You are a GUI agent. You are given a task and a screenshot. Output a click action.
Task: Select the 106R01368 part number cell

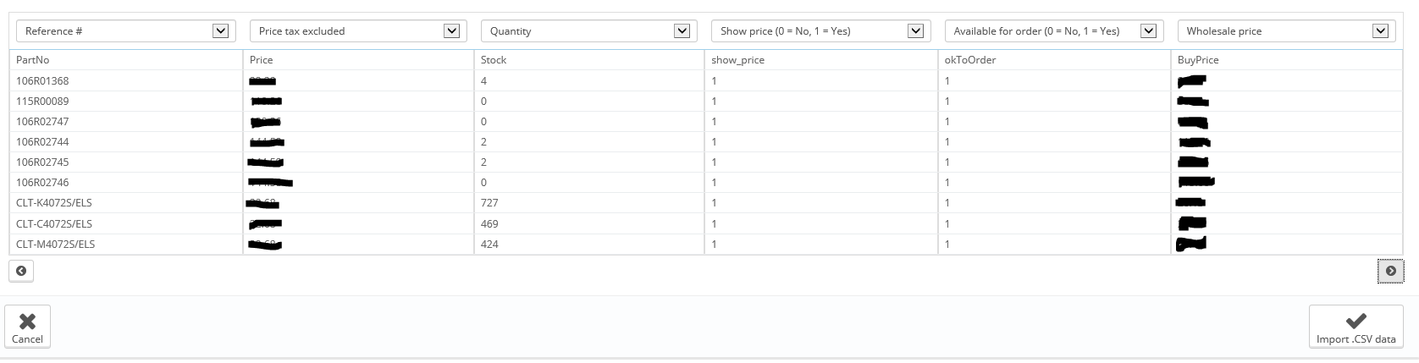[x=42, y=81]
